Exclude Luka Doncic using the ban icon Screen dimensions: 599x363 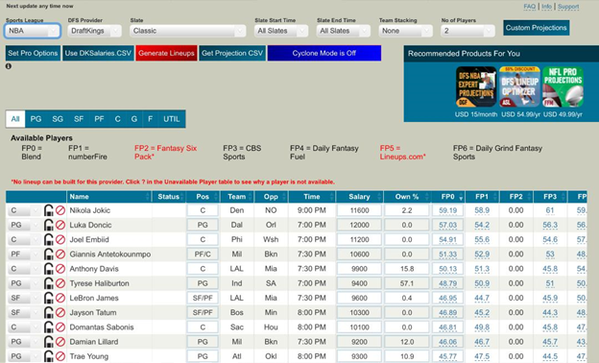(60, 225)
